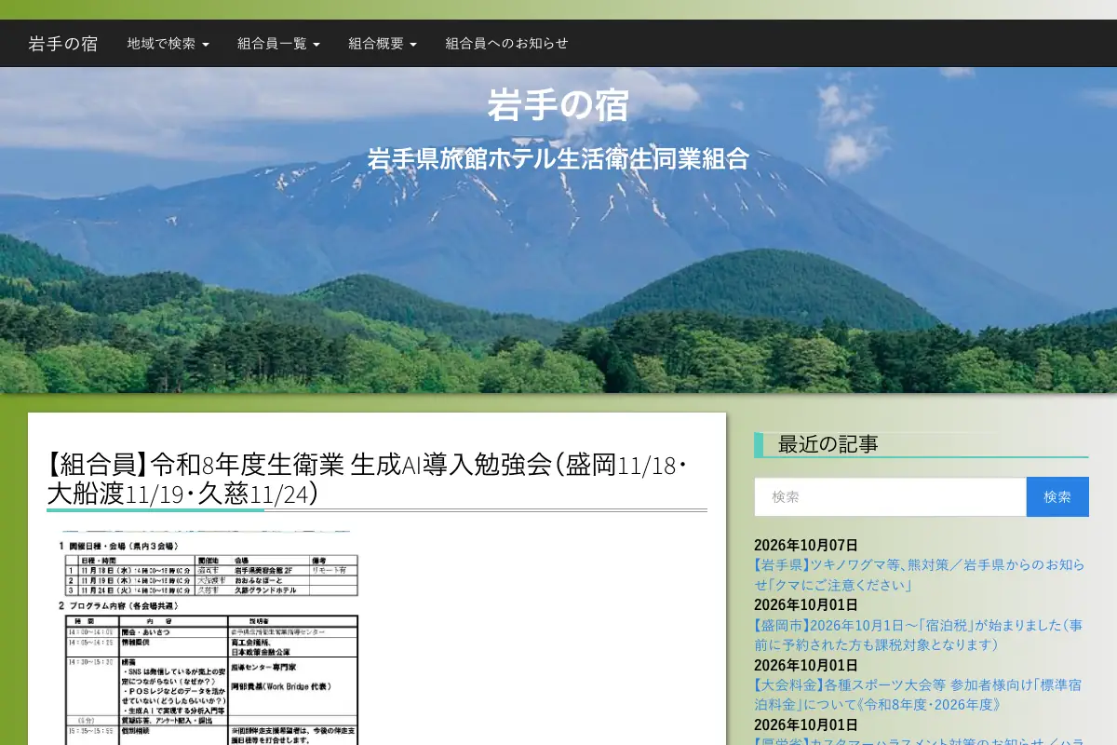Expand the 地域で検索 dropdown menu
Image resolution: width=1117 pixels, height=745 pixels.
coord(168,44)
